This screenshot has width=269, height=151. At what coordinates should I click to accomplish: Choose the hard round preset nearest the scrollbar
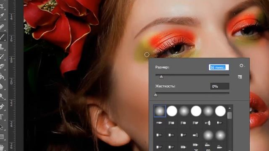tap(220, 111)
